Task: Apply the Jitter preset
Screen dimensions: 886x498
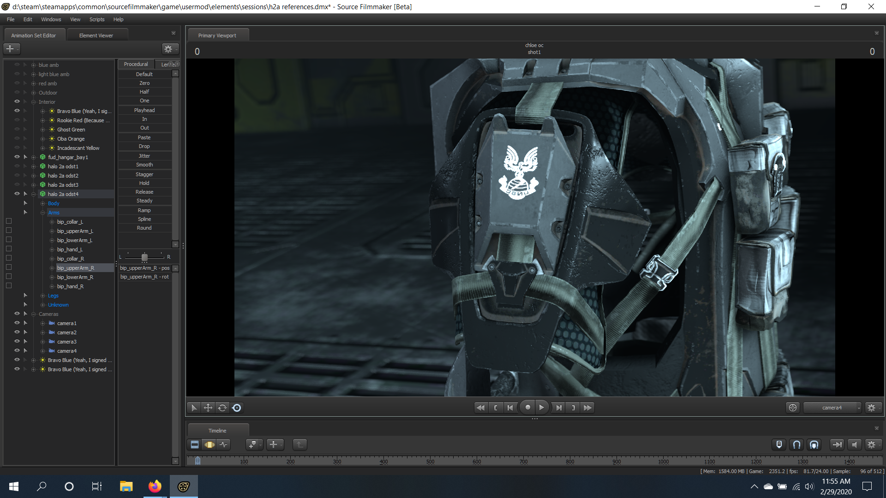Action: pyautogui.click(x=144, y=156)
